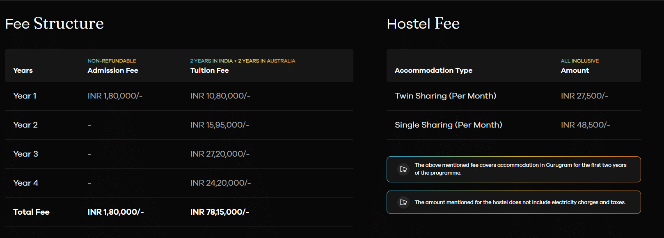Click megaphone icon beside electricity charges note
664x238 pixels.
click(x=403, y=202)
